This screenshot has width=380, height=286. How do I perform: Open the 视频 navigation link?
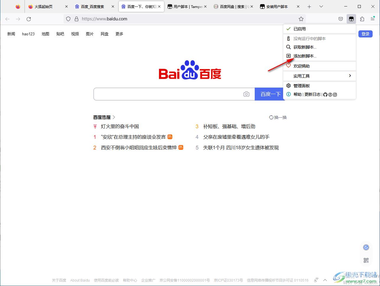click(x=75, y=34)
